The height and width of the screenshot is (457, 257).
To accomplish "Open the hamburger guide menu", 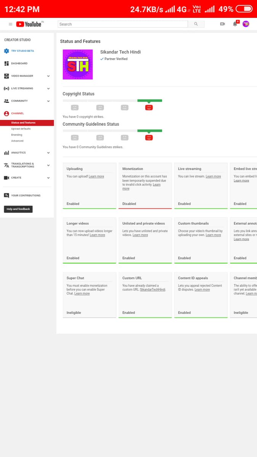I will click(10, 24).
